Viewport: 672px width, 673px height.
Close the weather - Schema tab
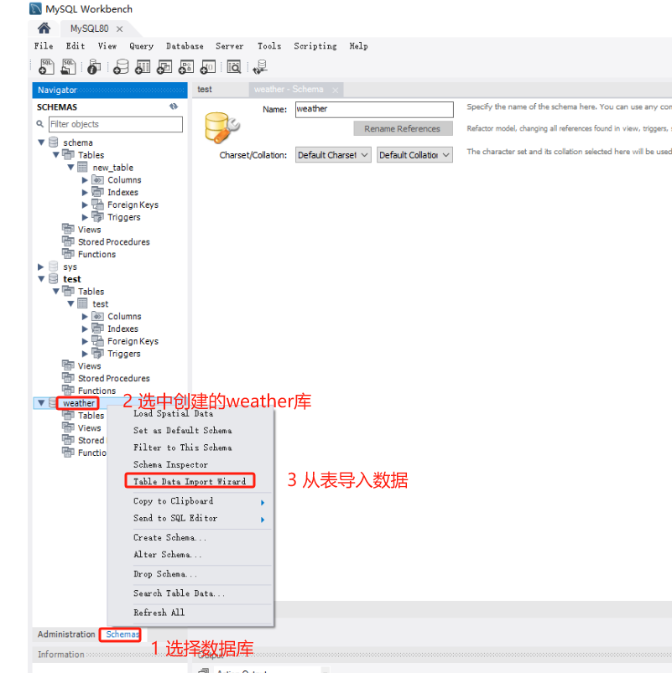[335, 90]
